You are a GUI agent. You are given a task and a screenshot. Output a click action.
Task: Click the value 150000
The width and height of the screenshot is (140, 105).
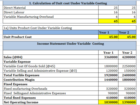click(127, 71)
